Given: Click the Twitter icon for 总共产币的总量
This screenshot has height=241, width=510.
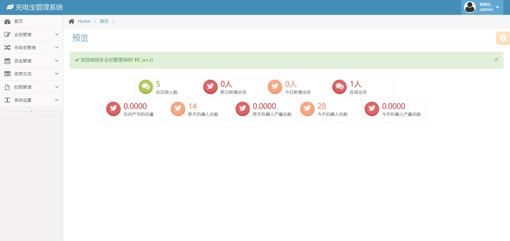Looking at the screenshot, I should coord(113,109).
